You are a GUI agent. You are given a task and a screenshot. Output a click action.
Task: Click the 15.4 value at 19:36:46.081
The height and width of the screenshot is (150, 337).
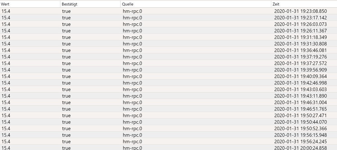(6, 50)
